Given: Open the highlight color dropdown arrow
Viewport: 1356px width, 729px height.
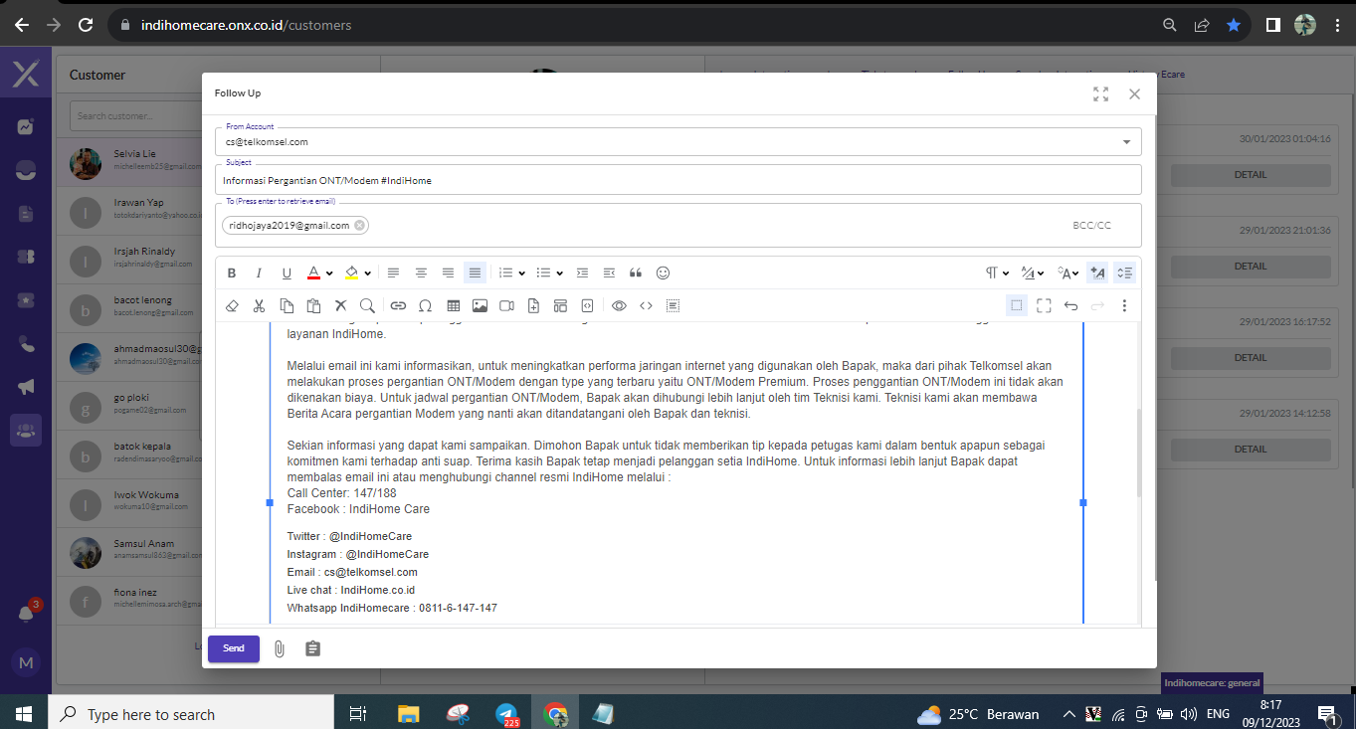Looking at the screenshot, I should click(367, 273).
